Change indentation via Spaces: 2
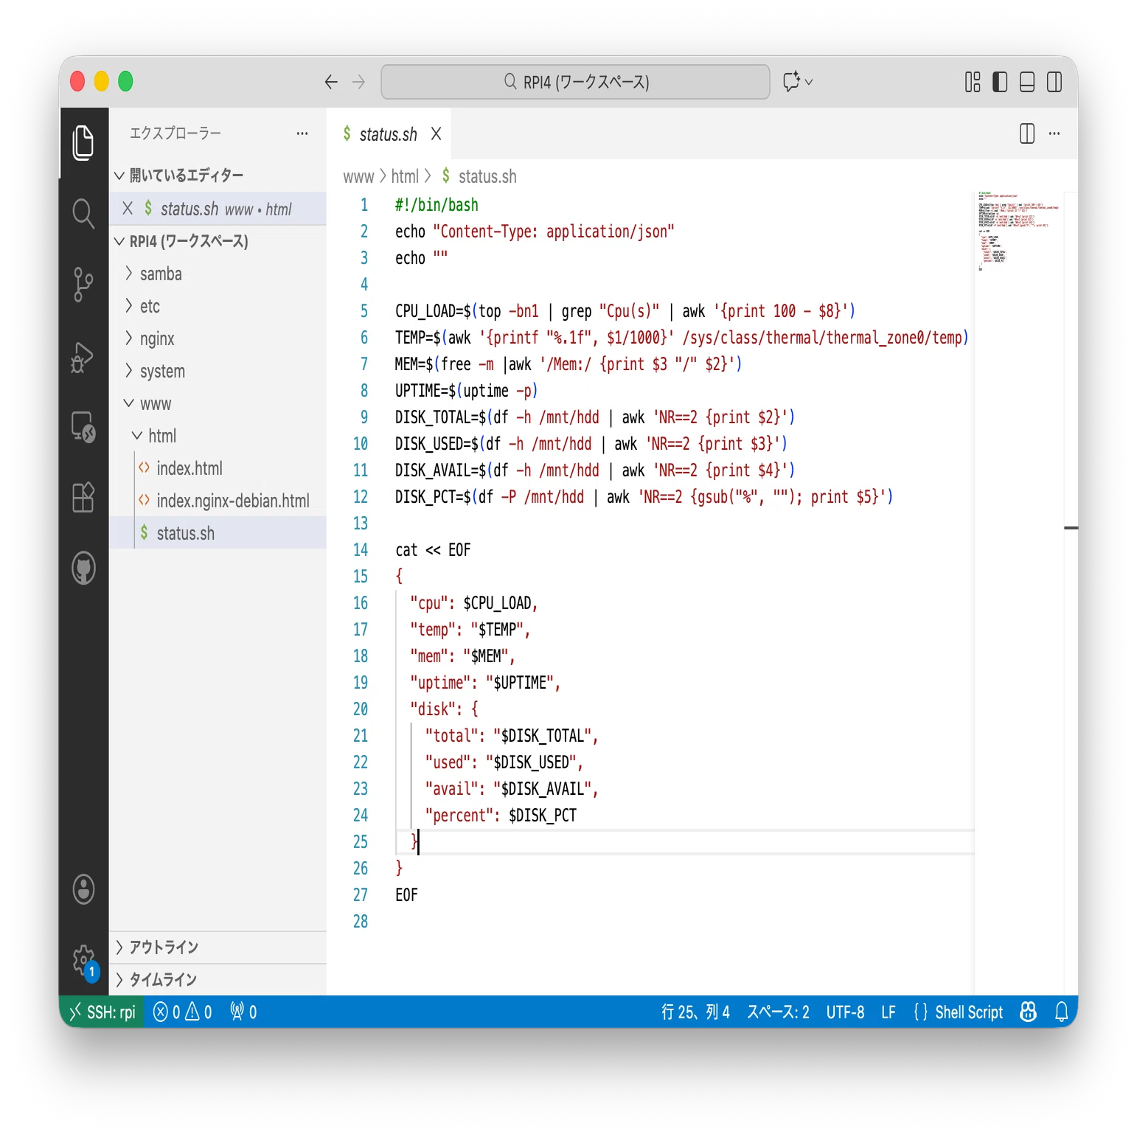Viewport: 1137px width, 1137px height. pyautogui.click(x=778, y=1012)
